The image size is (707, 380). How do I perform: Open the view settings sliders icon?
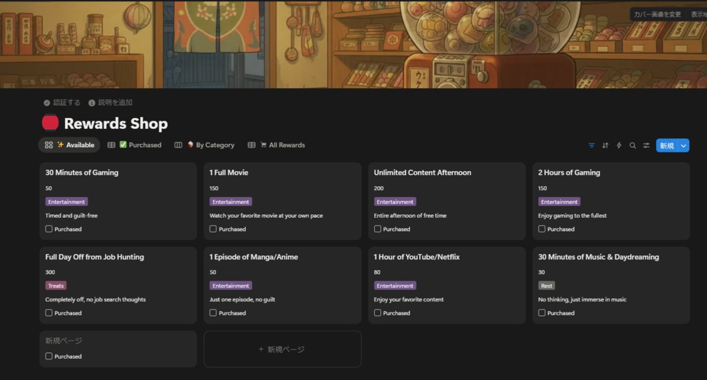pos(646,146)
